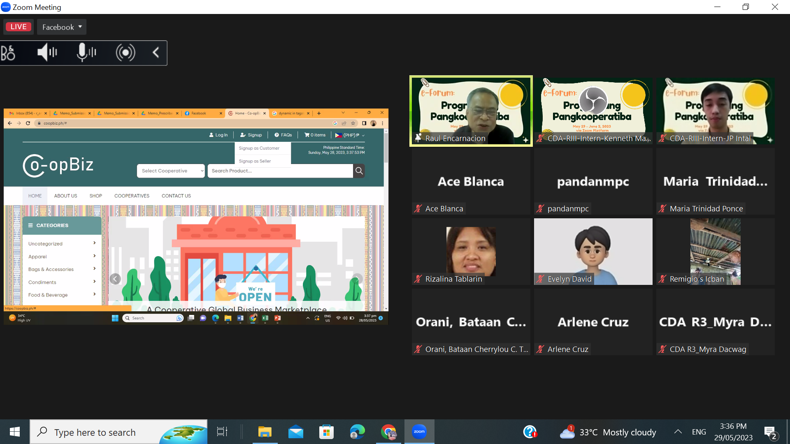
Task: Open the SHOP nav item
Action: coord(95,196)
